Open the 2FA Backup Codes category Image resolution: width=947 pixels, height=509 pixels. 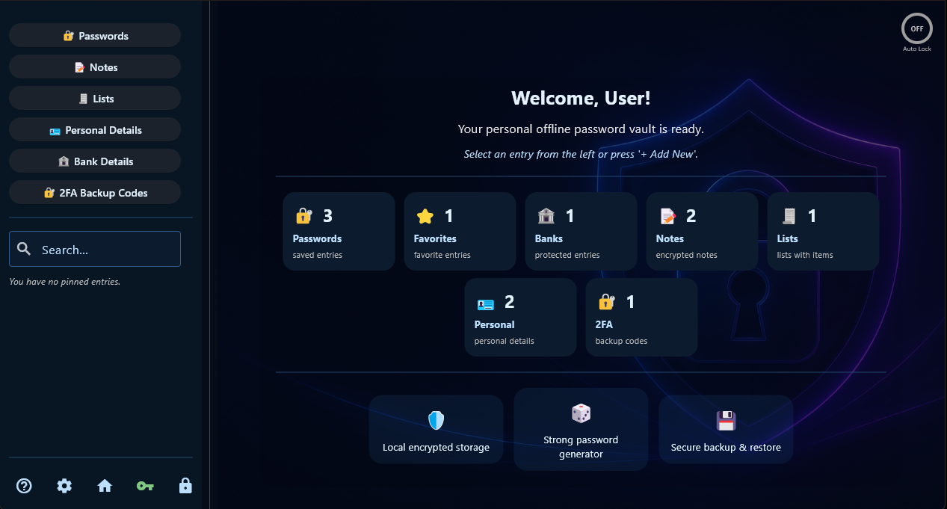coord(95,192)
